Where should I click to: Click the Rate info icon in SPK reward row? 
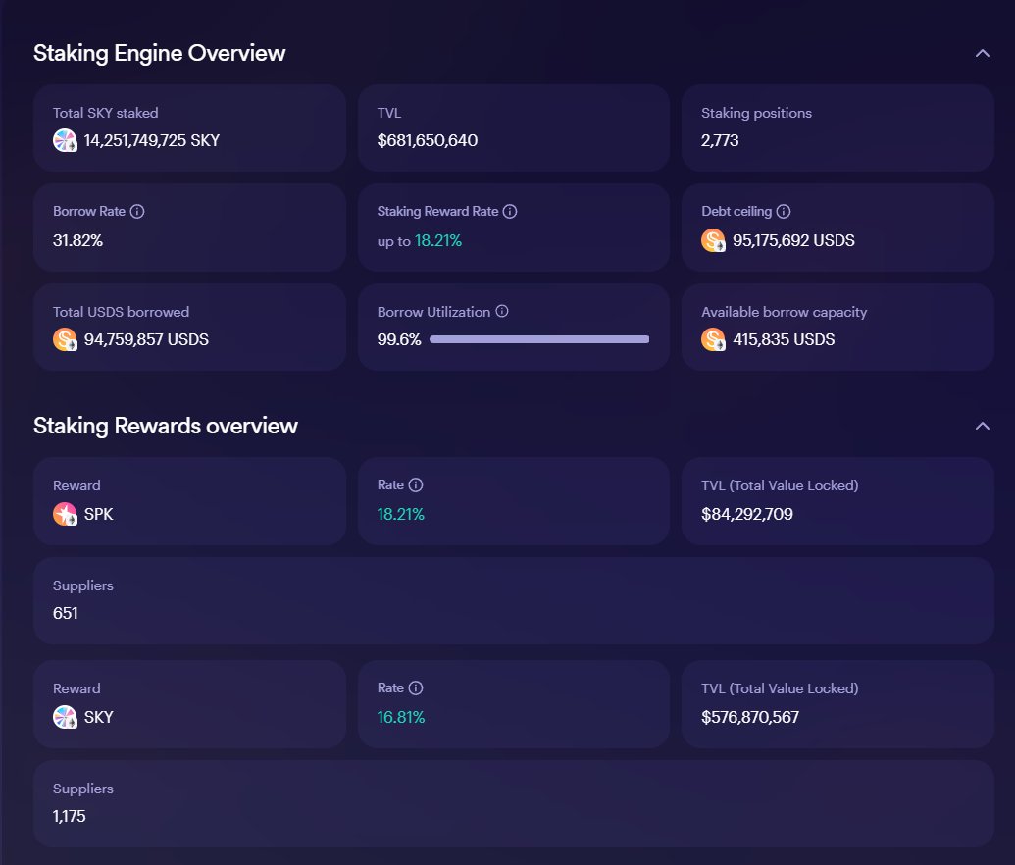[x=416, y=485]
